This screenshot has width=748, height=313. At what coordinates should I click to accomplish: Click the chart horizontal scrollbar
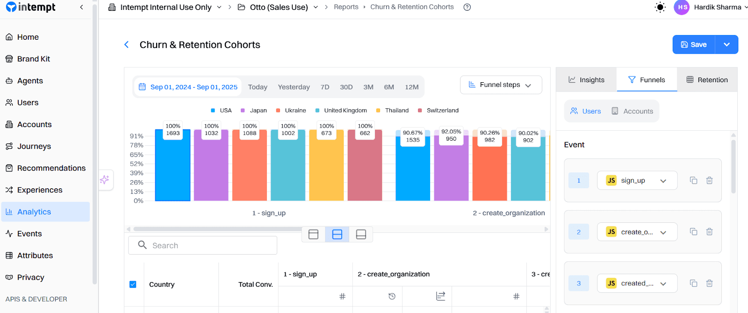point(218,229)
